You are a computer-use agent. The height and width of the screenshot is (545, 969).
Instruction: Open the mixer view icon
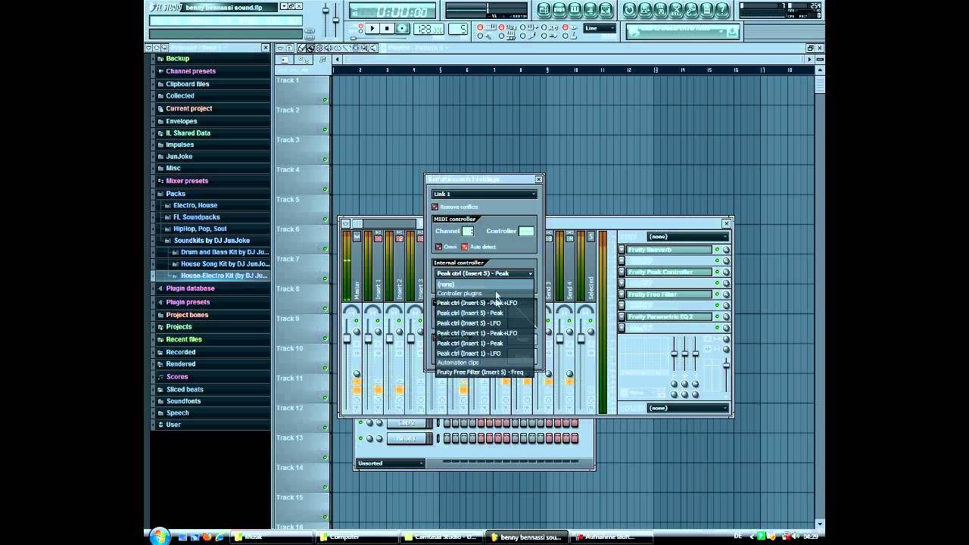point(606,10)
